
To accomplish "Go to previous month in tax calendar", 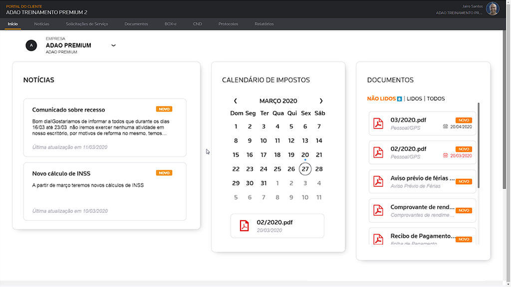I will click(x=236, y=101).
